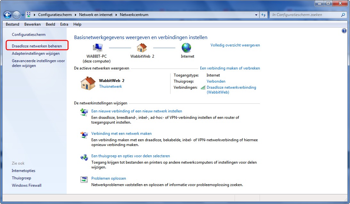Click the wireless signal strength bars icon
This screenshot has width=350, height=204.
click(203, 88)
